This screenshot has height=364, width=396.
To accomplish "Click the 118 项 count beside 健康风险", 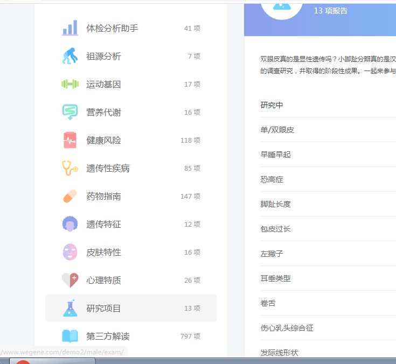I will click(x=190, y=140).
